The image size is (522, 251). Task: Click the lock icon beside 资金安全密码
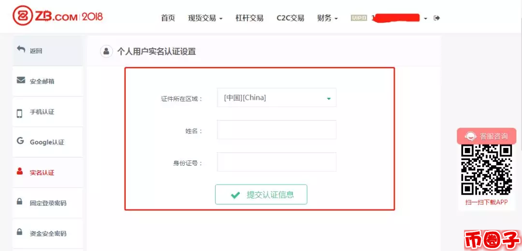pyautogui.click(x=20, y=232)
